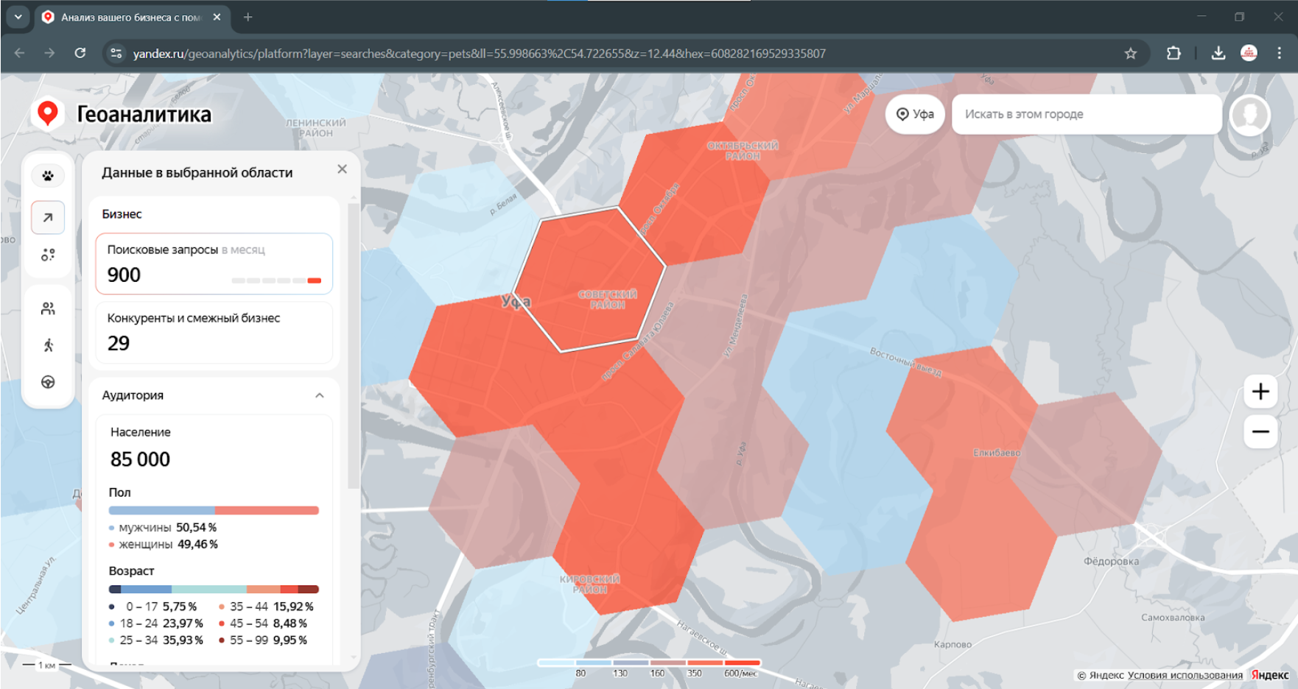
Task: Click the 600/мес legend segment
Action: point(742,663)
